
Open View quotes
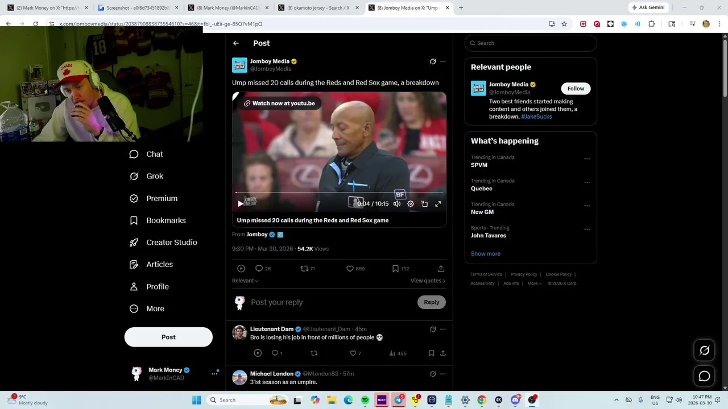click(x=428, y=281)
